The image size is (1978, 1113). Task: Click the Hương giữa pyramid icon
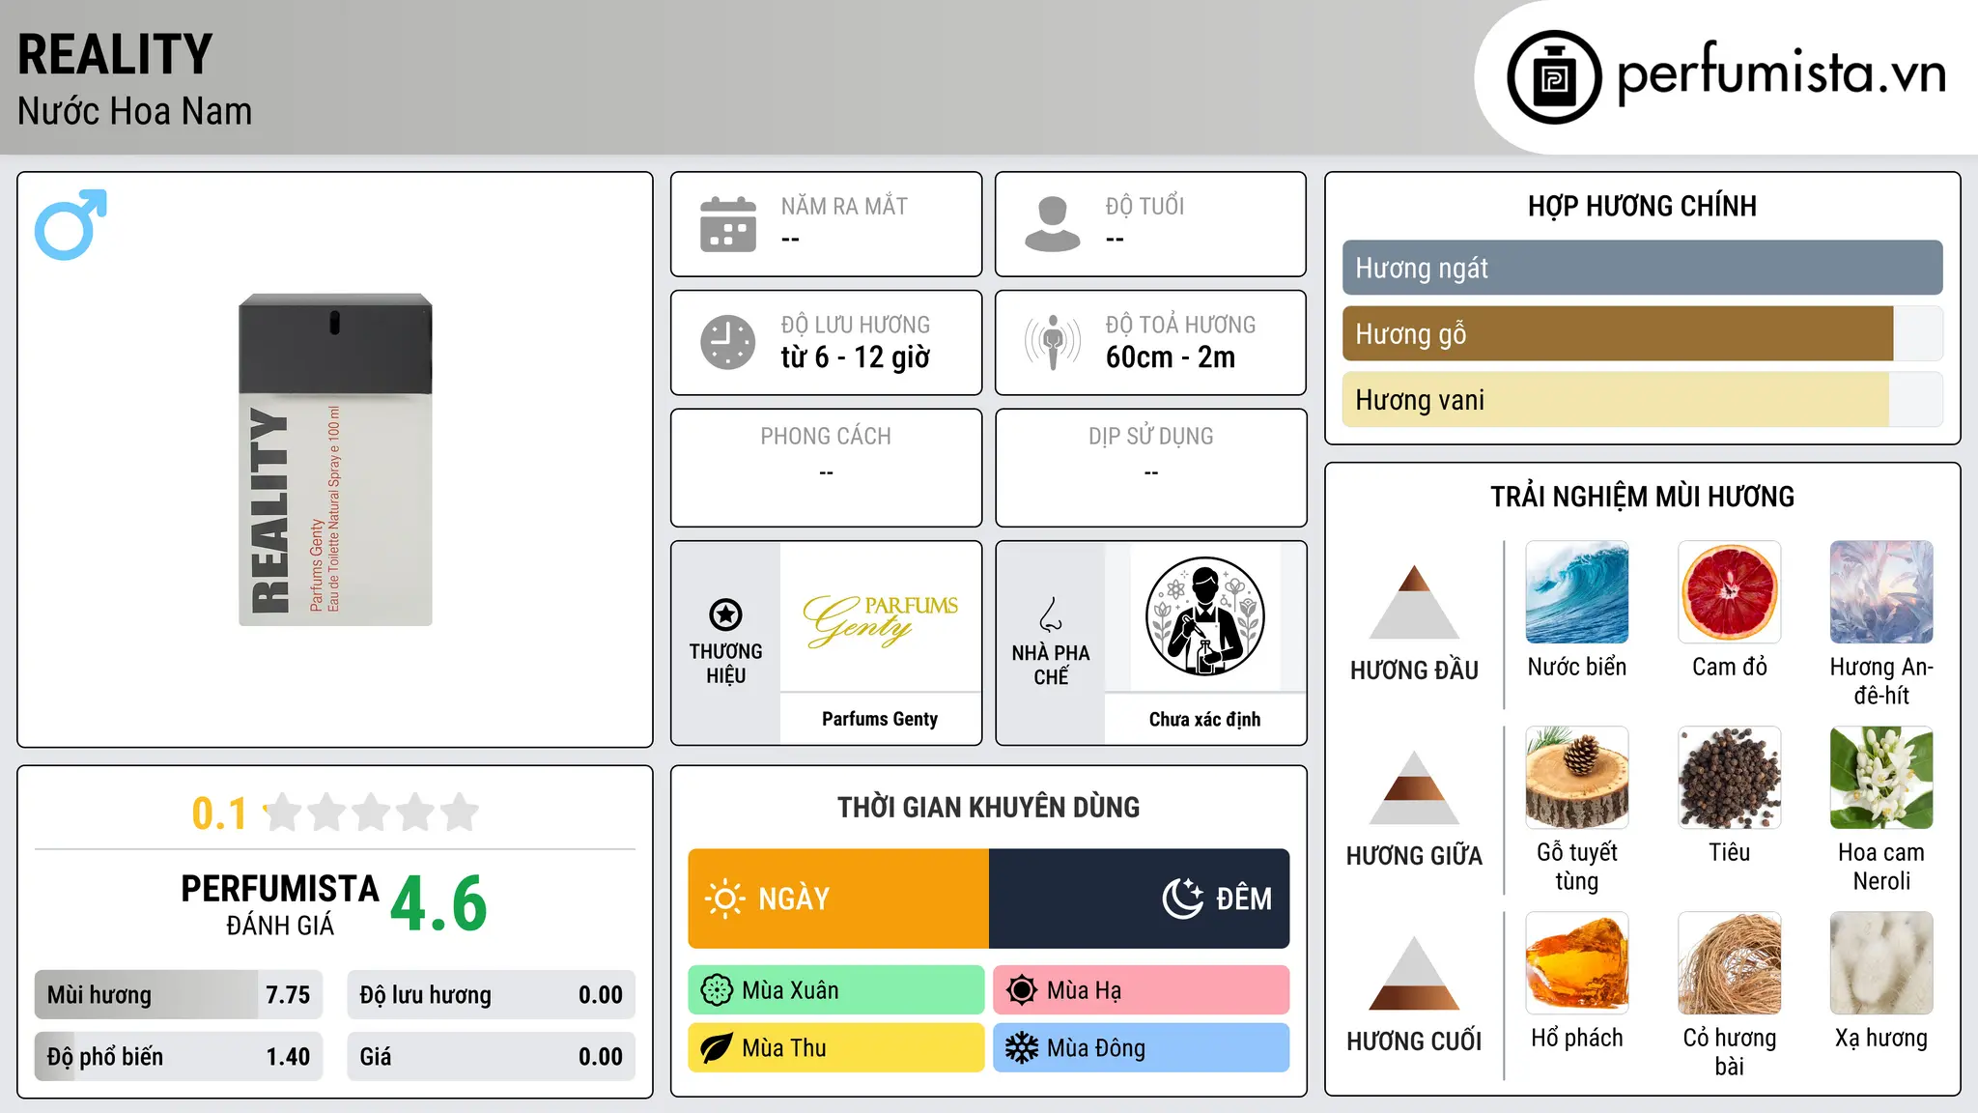coord(1414,787)
